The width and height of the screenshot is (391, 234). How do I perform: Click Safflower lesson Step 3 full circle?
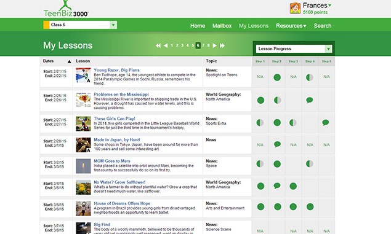pos(293,186)
